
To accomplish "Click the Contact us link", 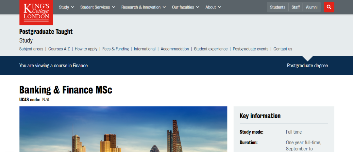I will click(x=283, y=49).
